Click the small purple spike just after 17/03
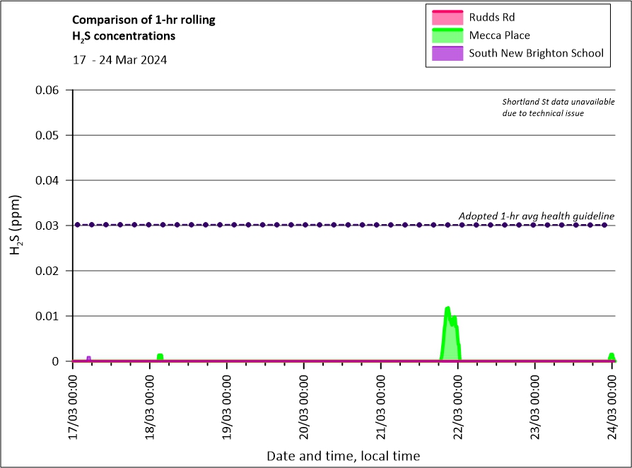Screen dimensions: 632x468 (88, 358)
